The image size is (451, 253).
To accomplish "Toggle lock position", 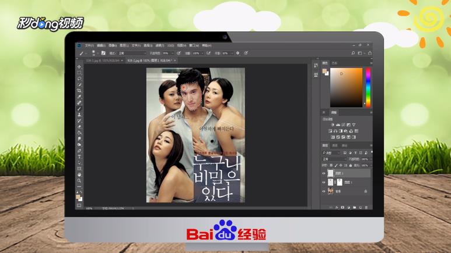I will (x=341, y=165).
